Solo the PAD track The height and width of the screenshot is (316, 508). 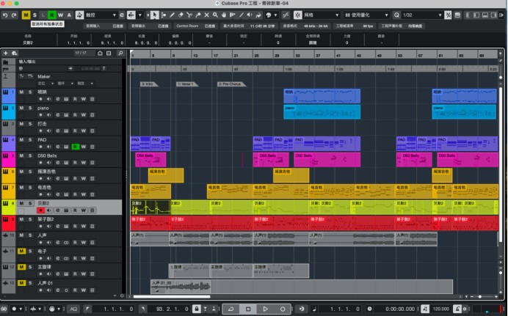[30, 140]
